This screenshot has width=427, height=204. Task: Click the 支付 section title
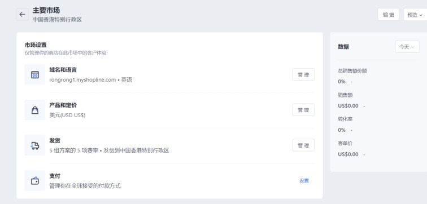pos(55,176)
